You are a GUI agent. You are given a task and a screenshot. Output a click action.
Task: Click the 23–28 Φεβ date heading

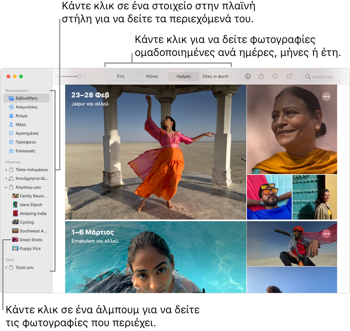pyautogui.click(x=90, y=95)
